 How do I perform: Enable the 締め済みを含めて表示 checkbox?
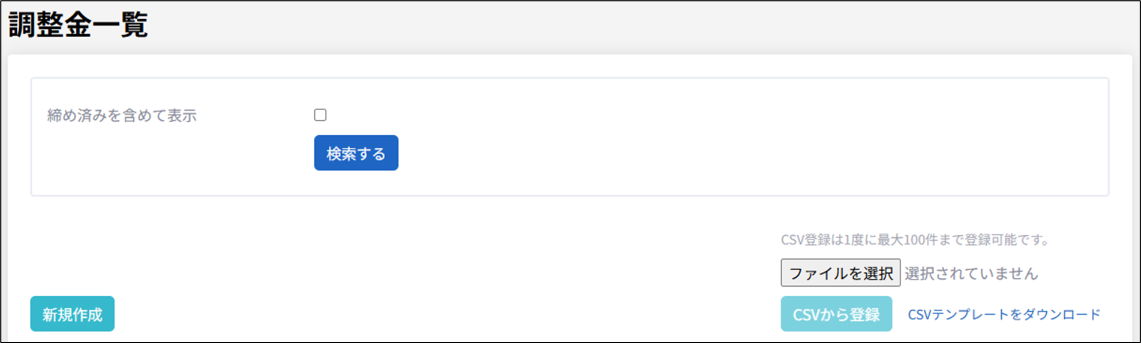(320, 115)
